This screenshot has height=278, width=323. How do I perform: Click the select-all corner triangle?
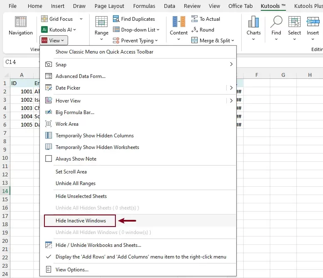pos(6,75)
